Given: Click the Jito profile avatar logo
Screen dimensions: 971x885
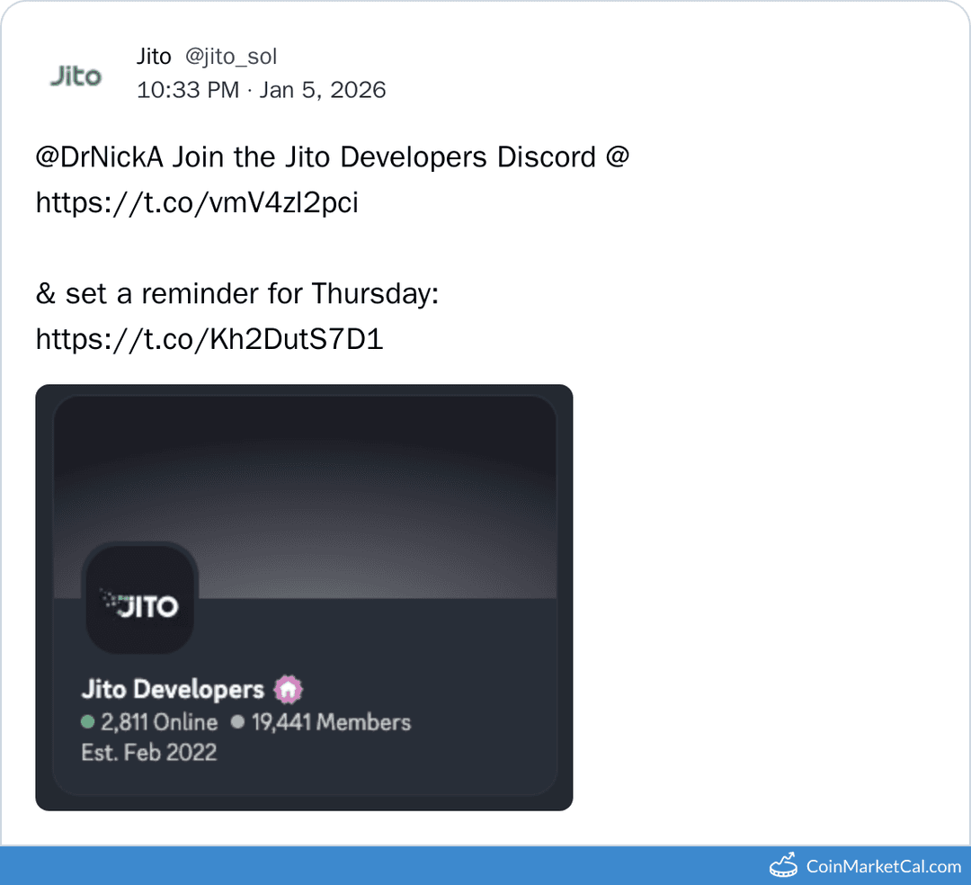Looking at the screenshot, I should click(76, 76).
